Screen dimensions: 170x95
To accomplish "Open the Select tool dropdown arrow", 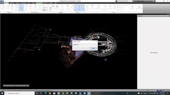I will point(21,10).
